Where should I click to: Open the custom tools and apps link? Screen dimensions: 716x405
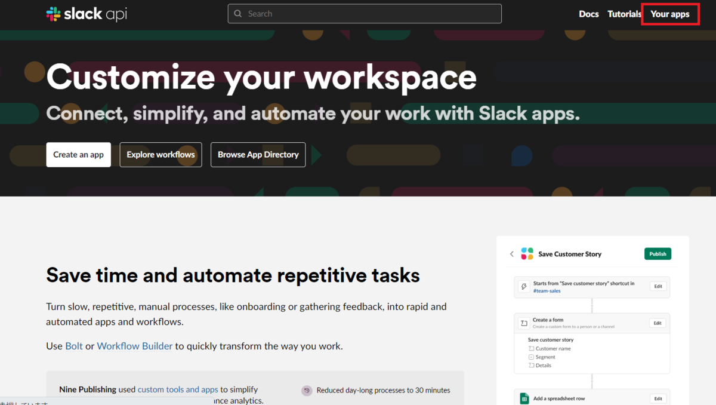(178, 389)
